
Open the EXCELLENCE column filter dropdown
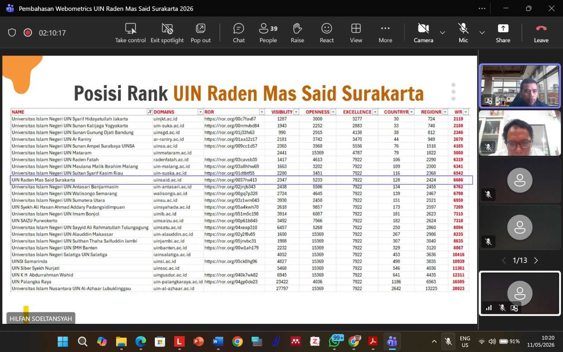[x=375, y=112]
